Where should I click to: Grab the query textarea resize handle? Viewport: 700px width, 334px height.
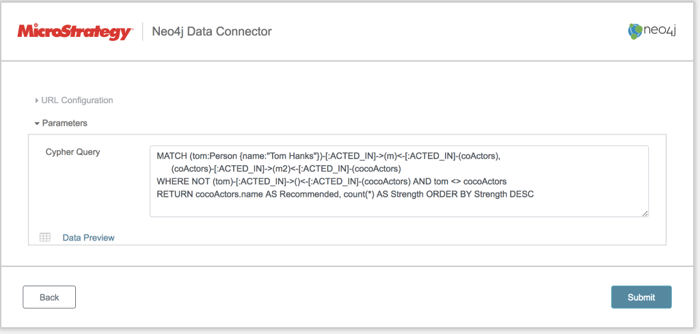645,213
